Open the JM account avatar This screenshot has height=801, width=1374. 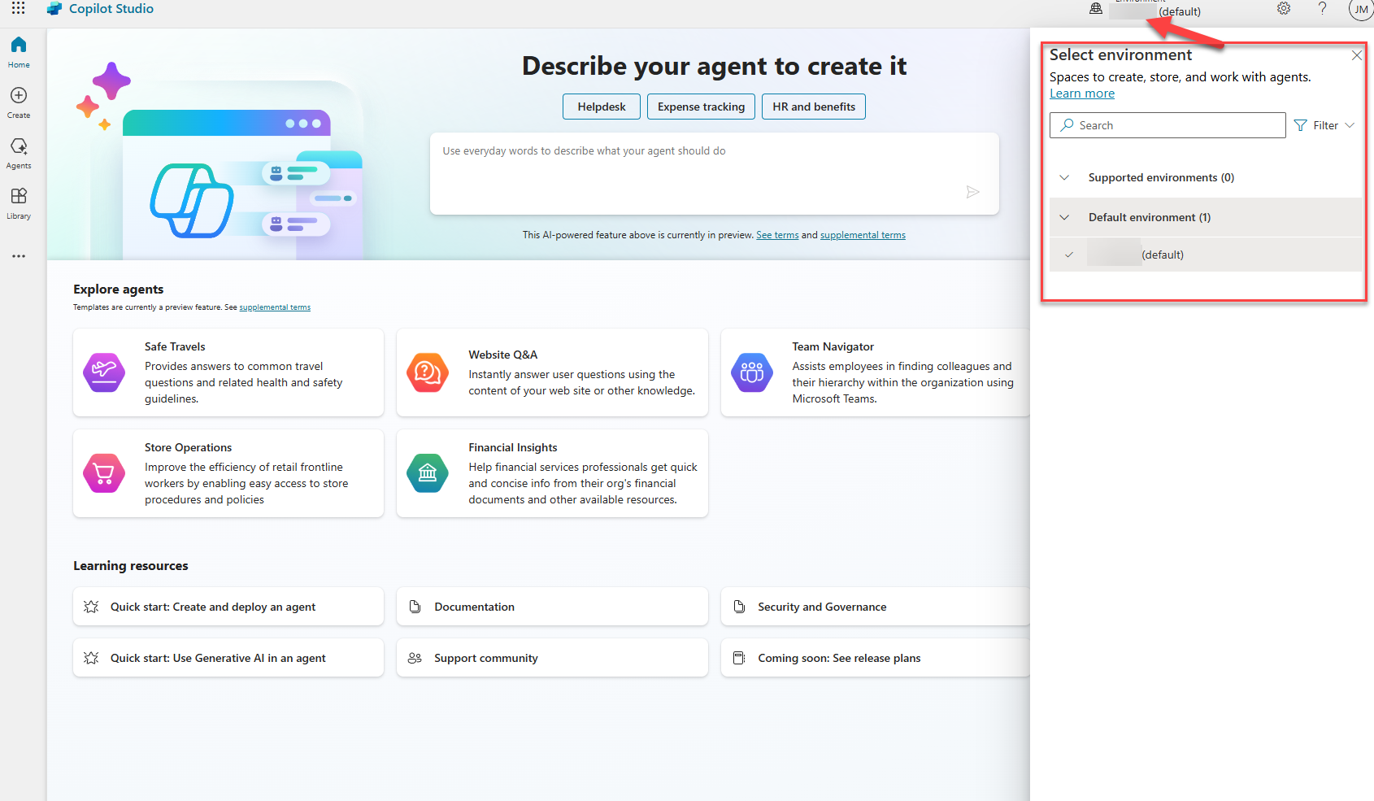(x=1360, y=9)
